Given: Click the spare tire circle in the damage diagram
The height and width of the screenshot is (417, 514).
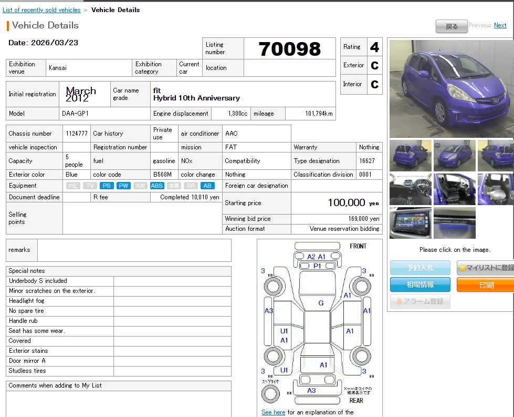Looking at the screenshot, I should 271,393.
